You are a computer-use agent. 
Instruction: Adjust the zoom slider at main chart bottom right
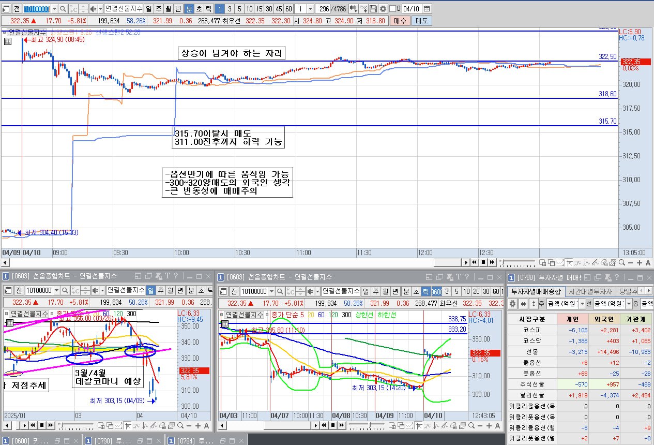tap(517, 262)
